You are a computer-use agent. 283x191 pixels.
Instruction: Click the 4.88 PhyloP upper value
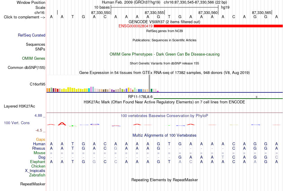coord(38,116)
